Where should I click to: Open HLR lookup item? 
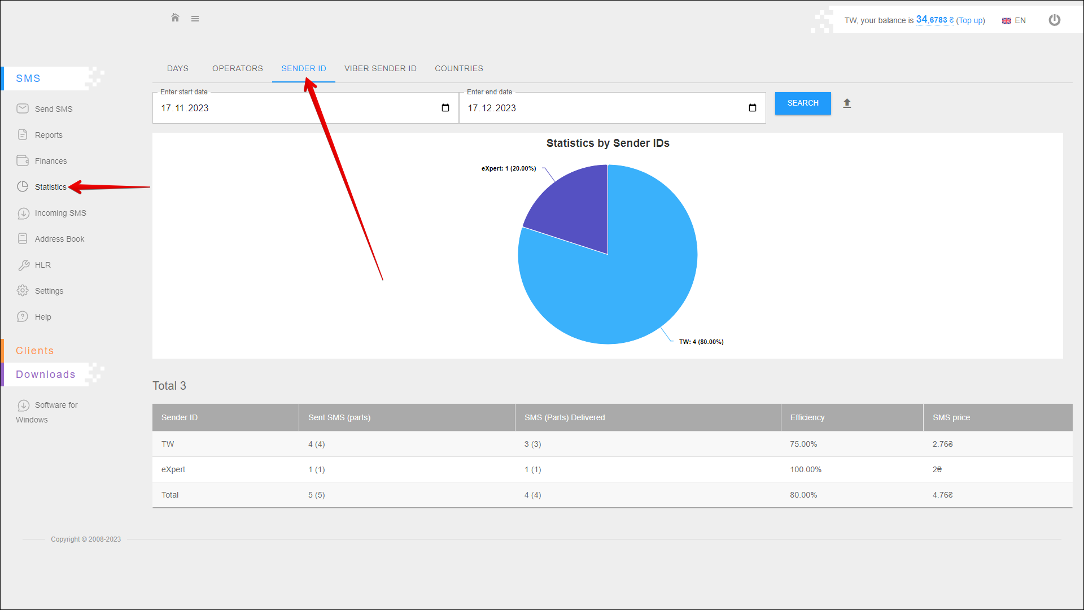[x=42, y=265]
